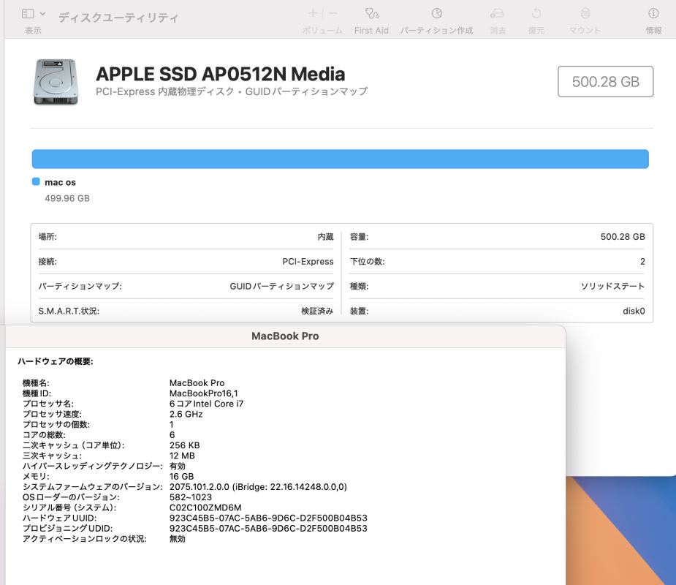Click the First Aid label

(371, 31)
